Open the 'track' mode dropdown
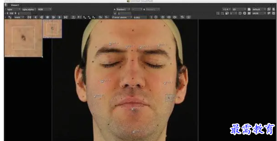Viewport: 277px width, 141px height. click(19, 17)
